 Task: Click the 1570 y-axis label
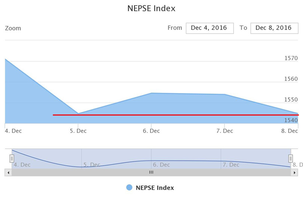291,58
